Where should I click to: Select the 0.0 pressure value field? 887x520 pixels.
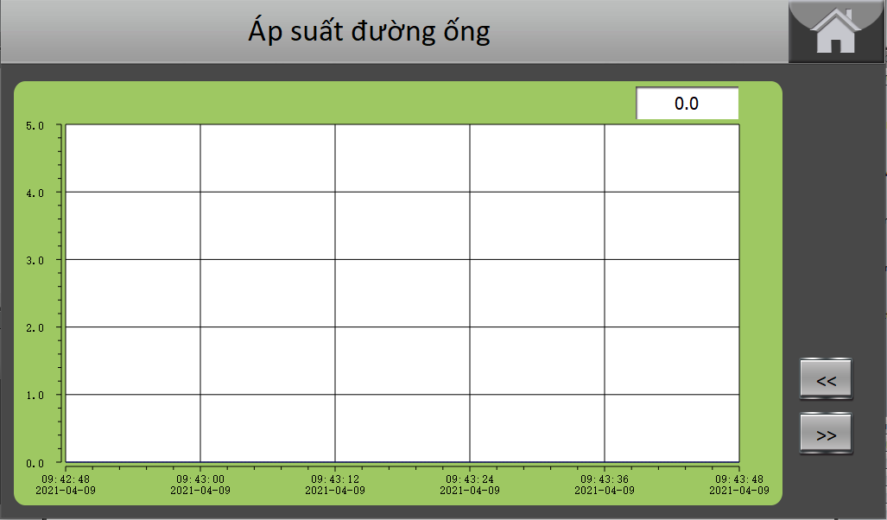pos(687,104)
